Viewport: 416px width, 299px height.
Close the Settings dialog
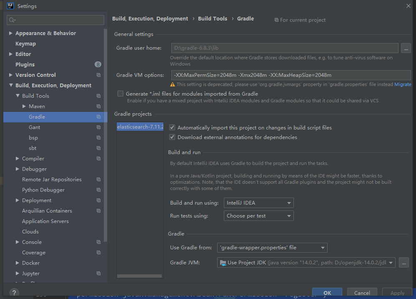tap(408, 6)
